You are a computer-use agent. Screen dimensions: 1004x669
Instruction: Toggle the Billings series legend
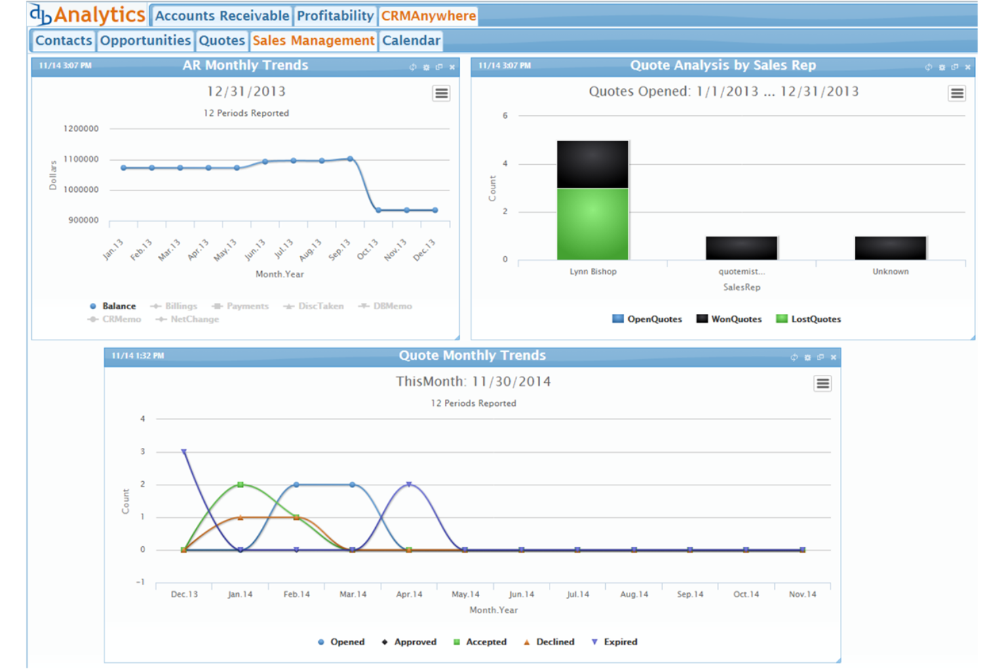(x=174, y=306)
